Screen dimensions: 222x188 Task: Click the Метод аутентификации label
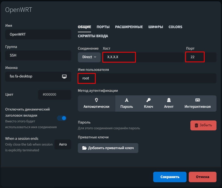(98, 90)
